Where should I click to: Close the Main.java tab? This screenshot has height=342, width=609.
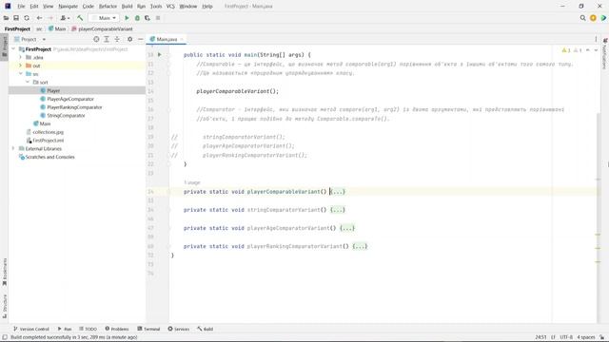tap(182, 39)
